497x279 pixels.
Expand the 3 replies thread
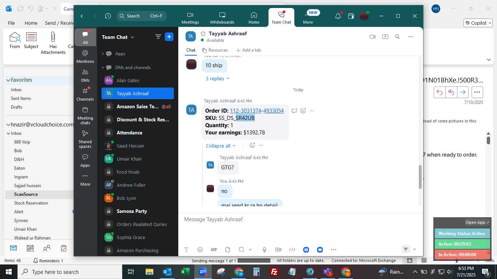tap(218, 78)
